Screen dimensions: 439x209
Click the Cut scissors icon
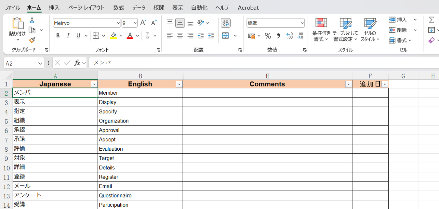(32, 20)
